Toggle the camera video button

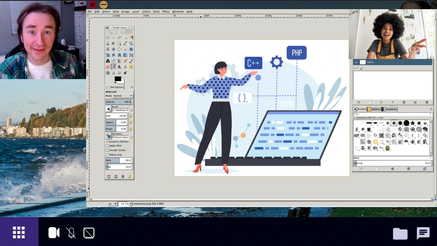(54, 232)
